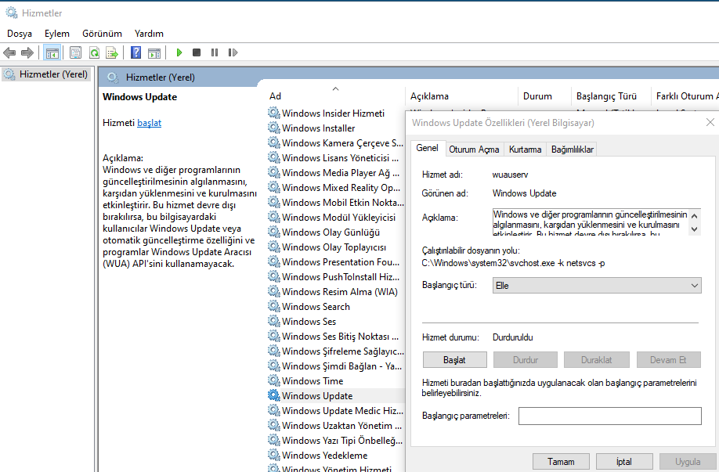The width and height of the screenshot is (719, 472).
Task: Select Windows Mixed Reality Op... row
Action: [x=336, y=187]
